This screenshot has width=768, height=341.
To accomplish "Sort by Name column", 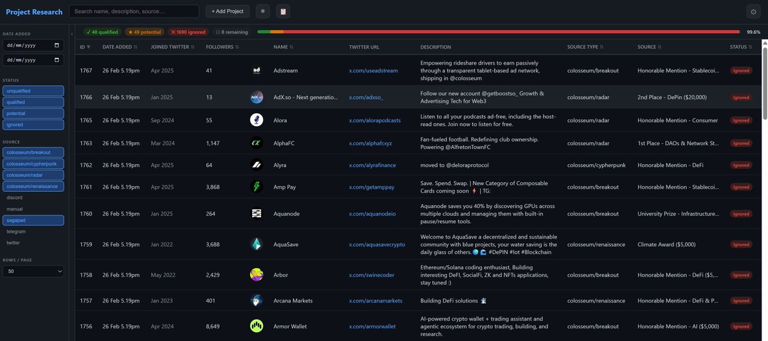I will [x=283, y=47].
